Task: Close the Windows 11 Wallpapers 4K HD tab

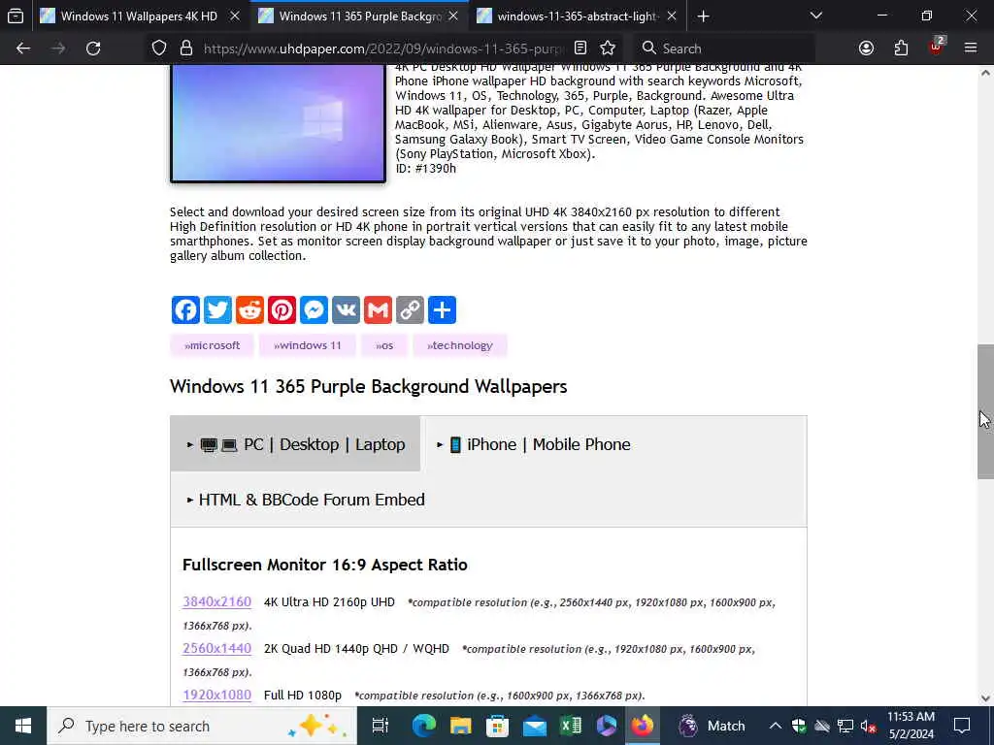Action: click(235, 16)
